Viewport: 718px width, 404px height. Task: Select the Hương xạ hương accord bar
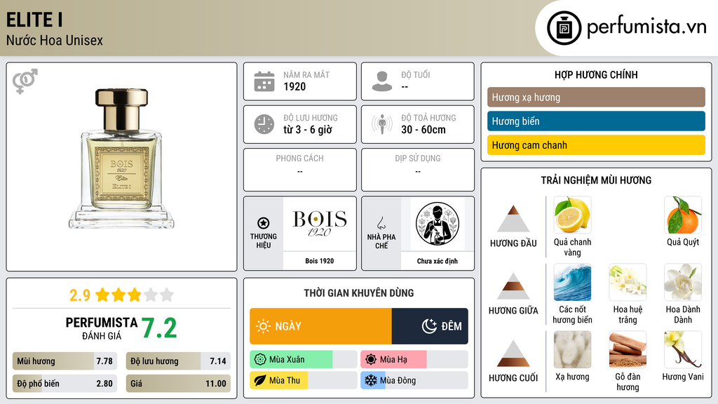coord(596,97)
